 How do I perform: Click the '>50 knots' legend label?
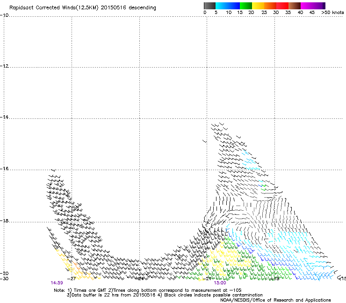pyautogui.click(x=332, y=13)
